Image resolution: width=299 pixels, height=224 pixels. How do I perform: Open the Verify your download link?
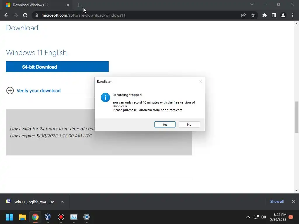39,90
